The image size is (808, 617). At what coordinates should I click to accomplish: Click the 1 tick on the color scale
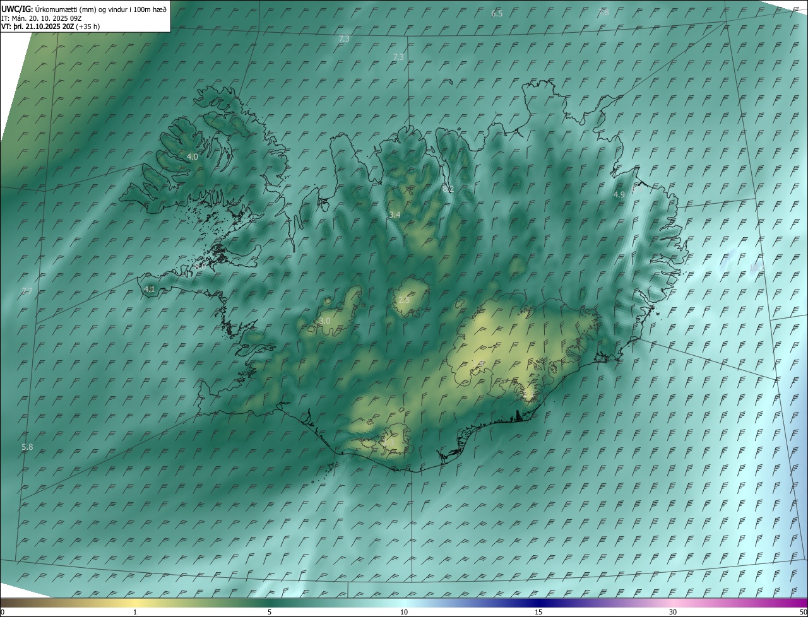click(x=135, y=613)
